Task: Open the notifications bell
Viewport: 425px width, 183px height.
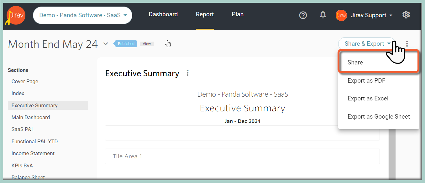Action: tap(323, 15)
